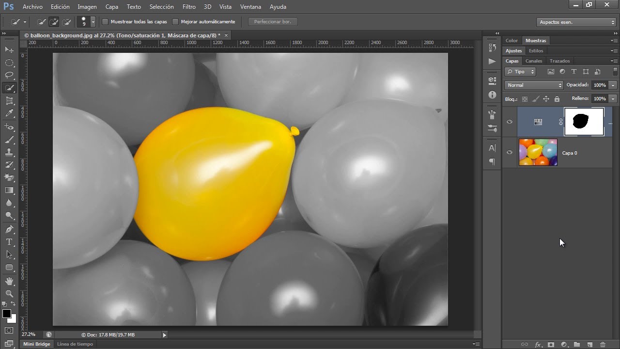Image resolution: width=620 pixels, height=349 pixels.
Task: Open the status bar info arrow
Action: 164,334
